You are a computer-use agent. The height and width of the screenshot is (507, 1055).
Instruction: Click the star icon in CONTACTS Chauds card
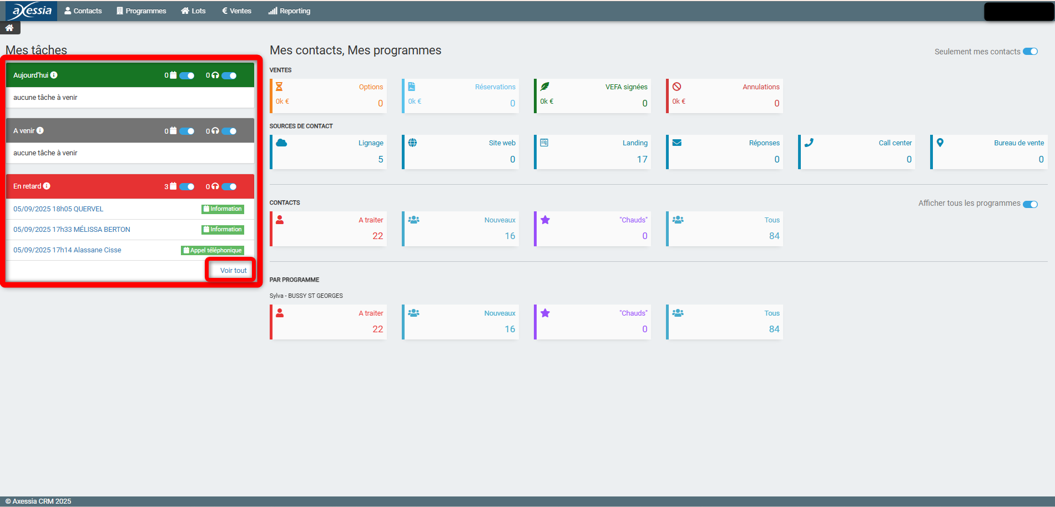tap(545, 220)
